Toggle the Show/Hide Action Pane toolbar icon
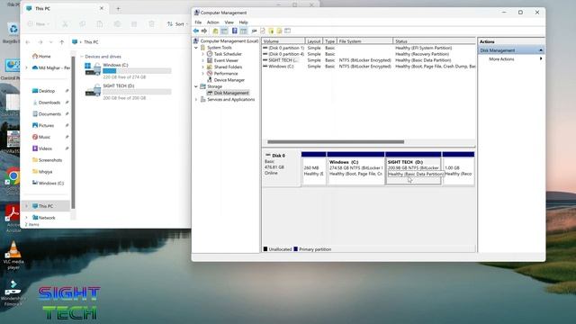 pyautogui.click(x=243, y=31)
